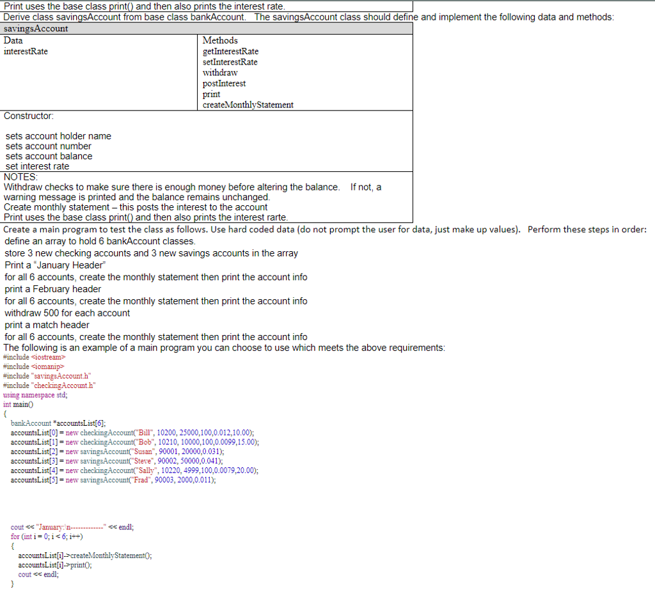Click the setInterestRate method name
Viewport: 655px width, 592px height.
click(230, 62)
